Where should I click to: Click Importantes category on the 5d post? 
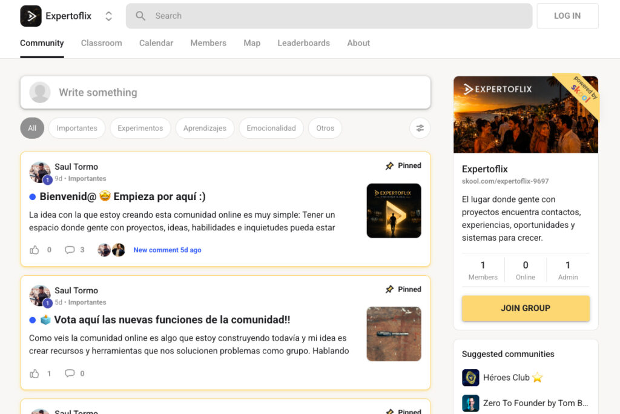click(87, 302)
